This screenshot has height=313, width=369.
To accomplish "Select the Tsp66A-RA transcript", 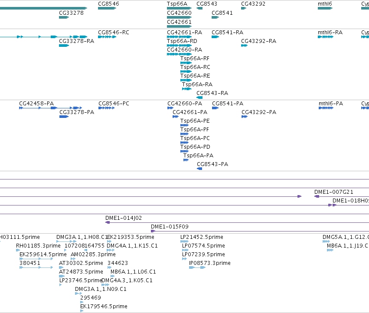I will (197, 84).
